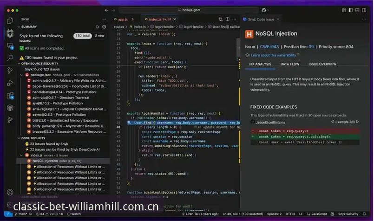Open the CWE-943 link

269,47
